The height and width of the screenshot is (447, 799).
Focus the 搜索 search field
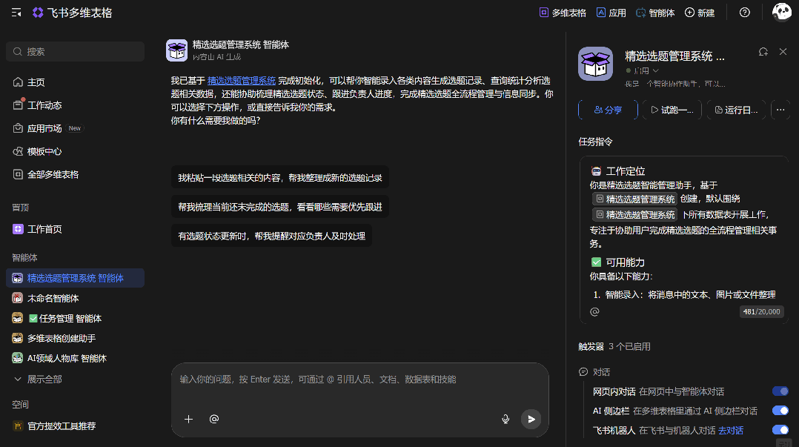point(76,51)
